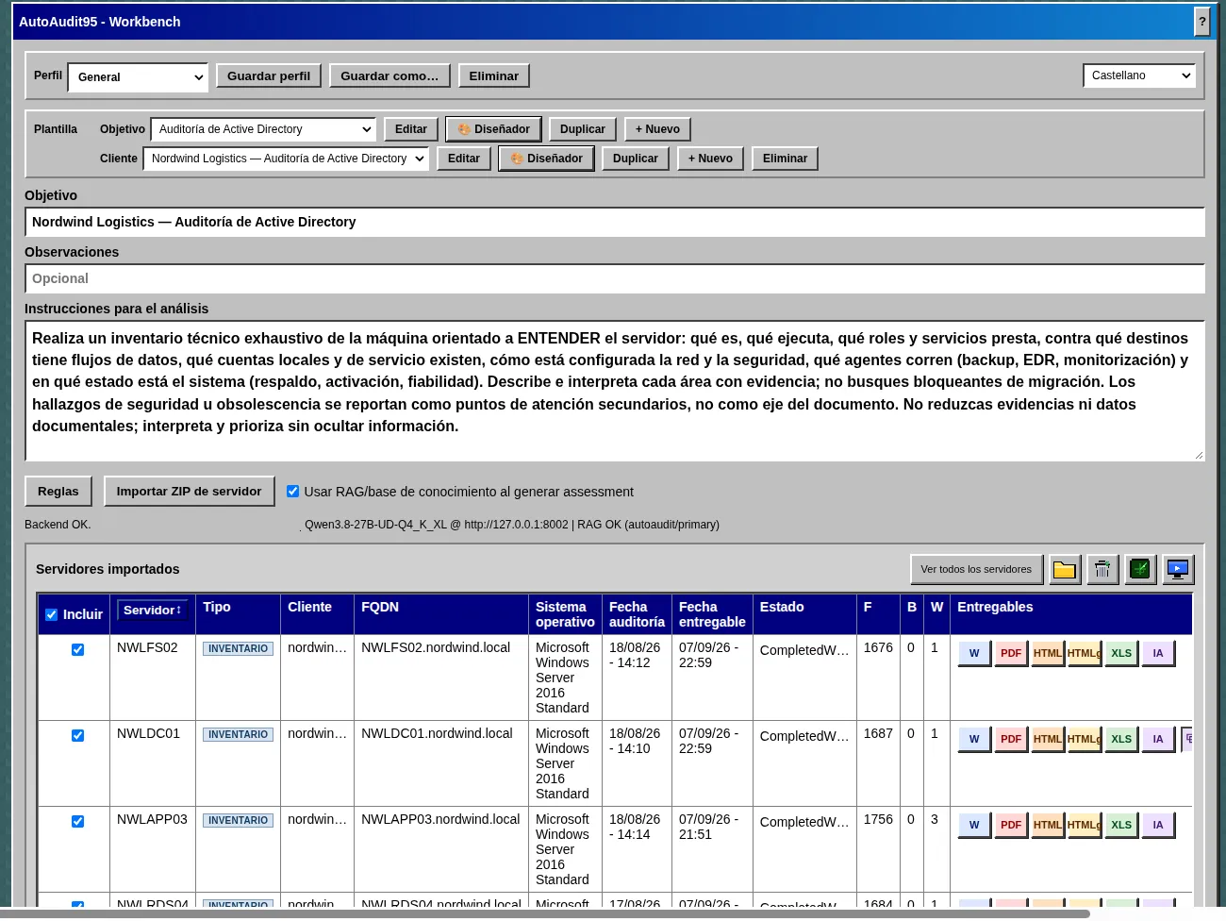Sort by the Servidor column header

pos(153,610)
